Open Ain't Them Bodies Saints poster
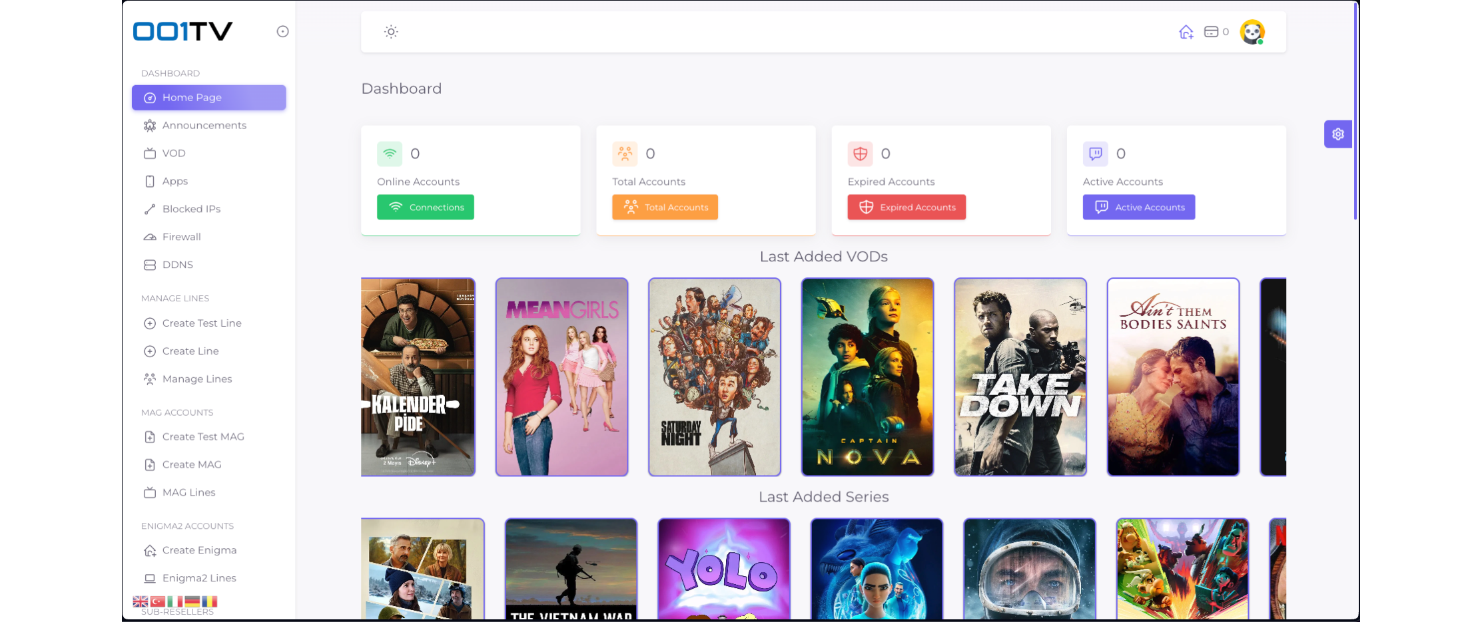 pos(1173,377)
